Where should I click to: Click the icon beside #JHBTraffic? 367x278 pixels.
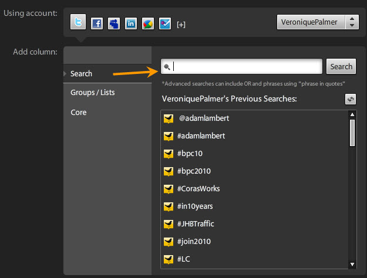tap(169, 224)
